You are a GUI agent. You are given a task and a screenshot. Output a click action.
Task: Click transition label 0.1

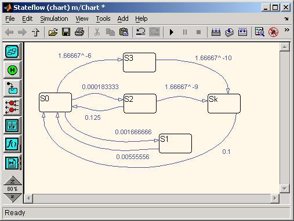pos(226,152)
